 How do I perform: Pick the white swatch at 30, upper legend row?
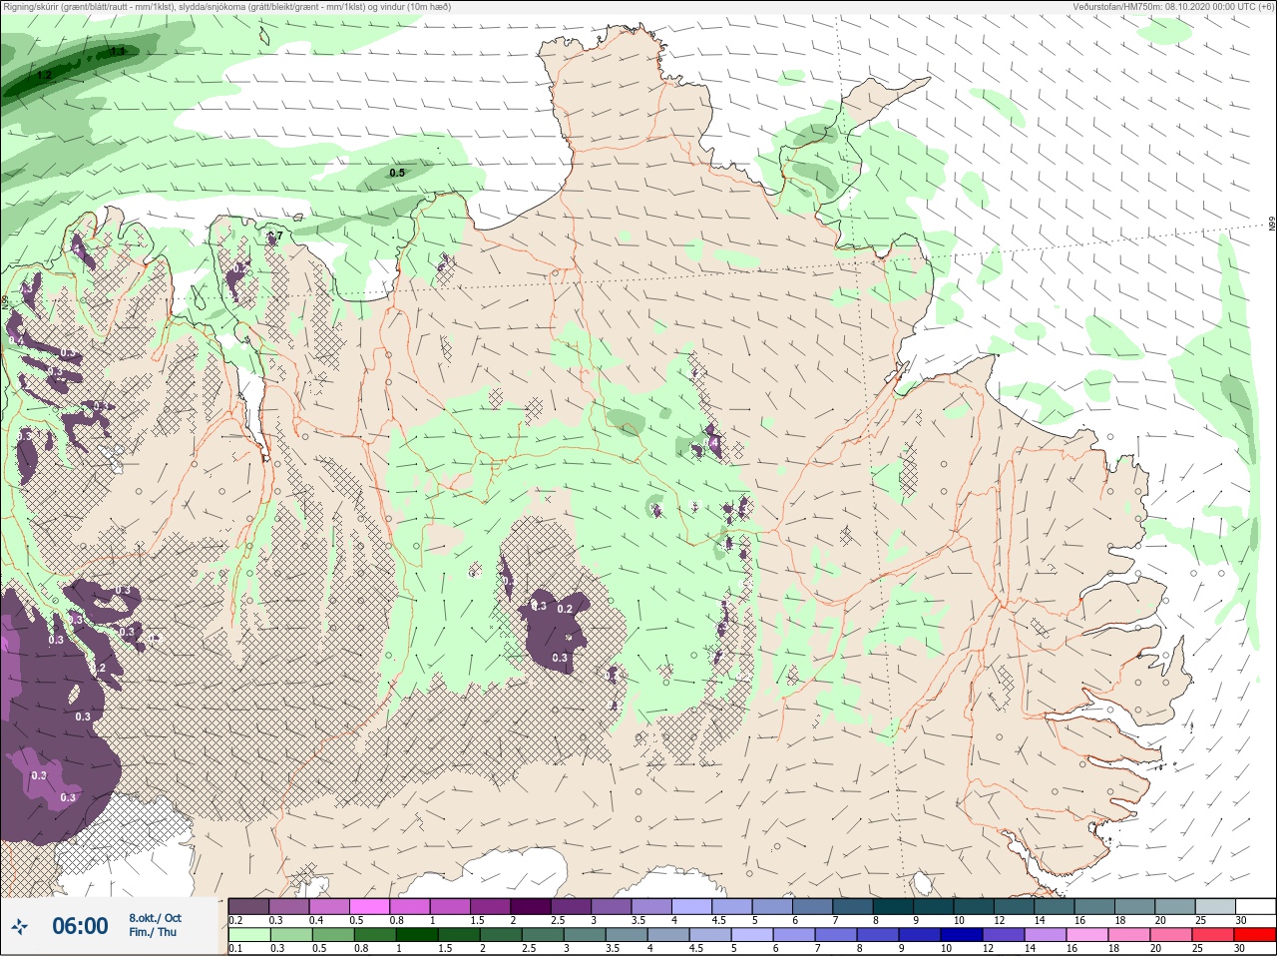(x=1254, y=906)
